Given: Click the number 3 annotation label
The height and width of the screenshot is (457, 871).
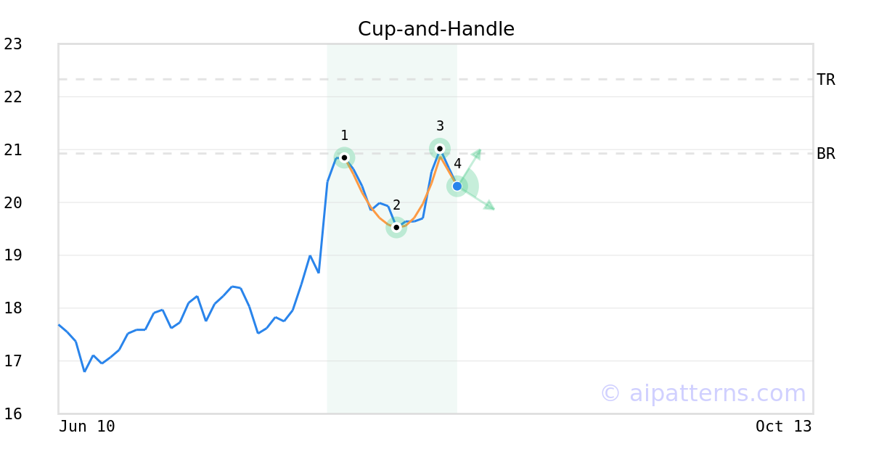Looking at the screenshot, I should coord(440,126).
